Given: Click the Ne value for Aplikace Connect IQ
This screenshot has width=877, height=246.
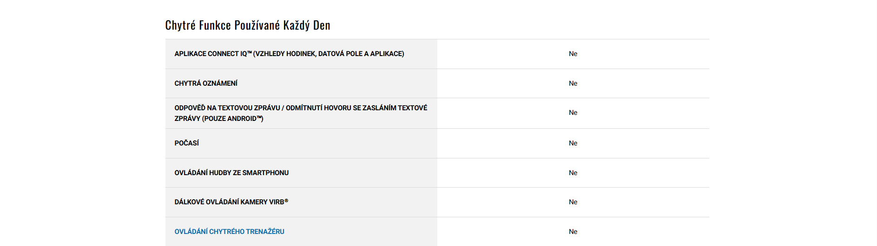Looking at the screenshot, I should (x=573, y=54).
